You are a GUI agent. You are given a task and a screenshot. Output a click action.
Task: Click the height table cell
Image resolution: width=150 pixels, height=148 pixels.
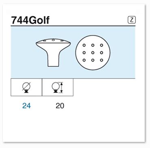(x=58, y=87)
